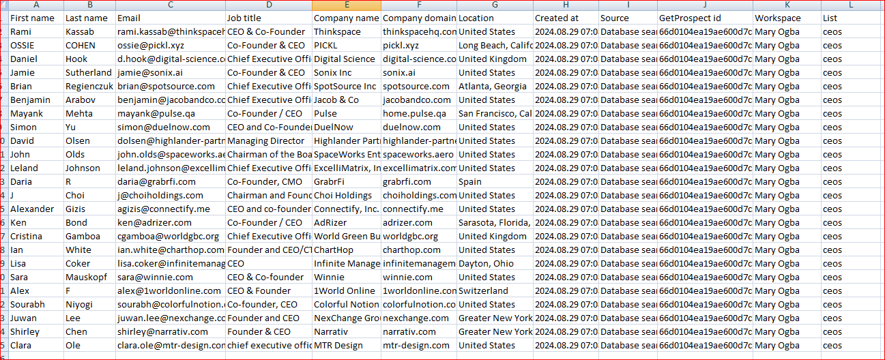Click the 'Workspace' header cell
This screenshot has width=885, height=360.
tap(787, 18)
